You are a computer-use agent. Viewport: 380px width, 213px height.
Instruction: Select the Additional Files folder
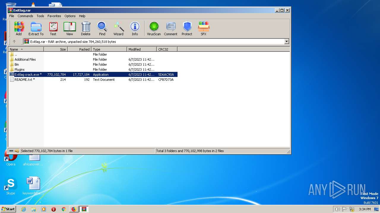[93, 59]
